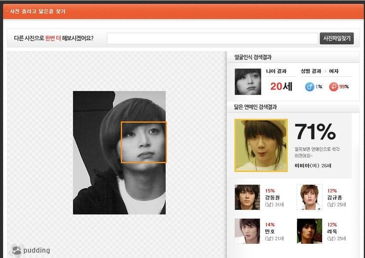Click the blue male gender icon
The width and height of the screenshot is (365, 258).
point(309,87)
